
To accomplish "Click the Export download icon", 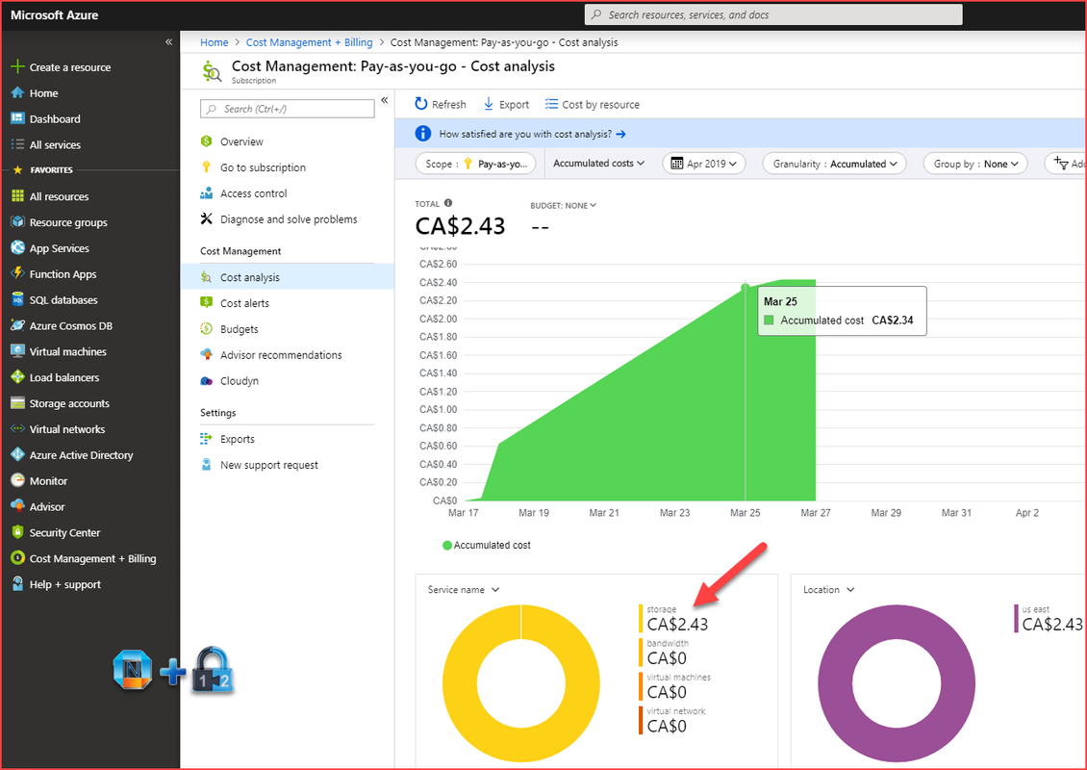I will (488, 104).
